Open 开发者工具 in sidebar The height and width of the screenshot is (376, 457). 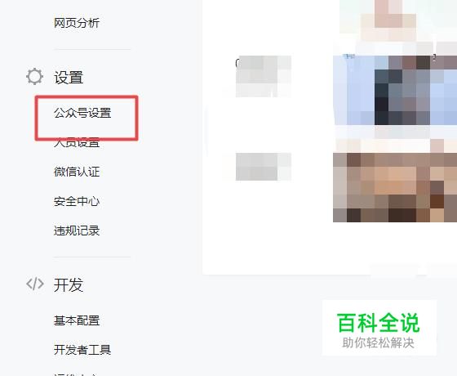[x=82, y=350]
